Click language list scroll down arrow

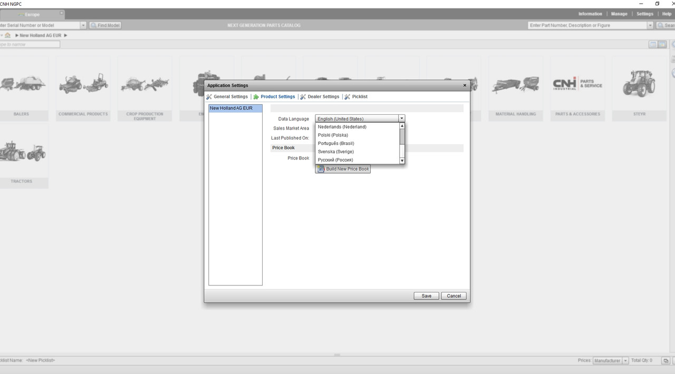(x=402, y=161)
